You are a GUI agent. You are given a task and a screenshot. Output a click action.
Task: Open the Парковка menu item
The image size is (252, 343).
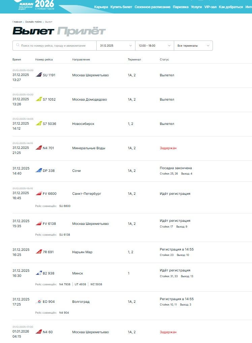click(181, 7)
